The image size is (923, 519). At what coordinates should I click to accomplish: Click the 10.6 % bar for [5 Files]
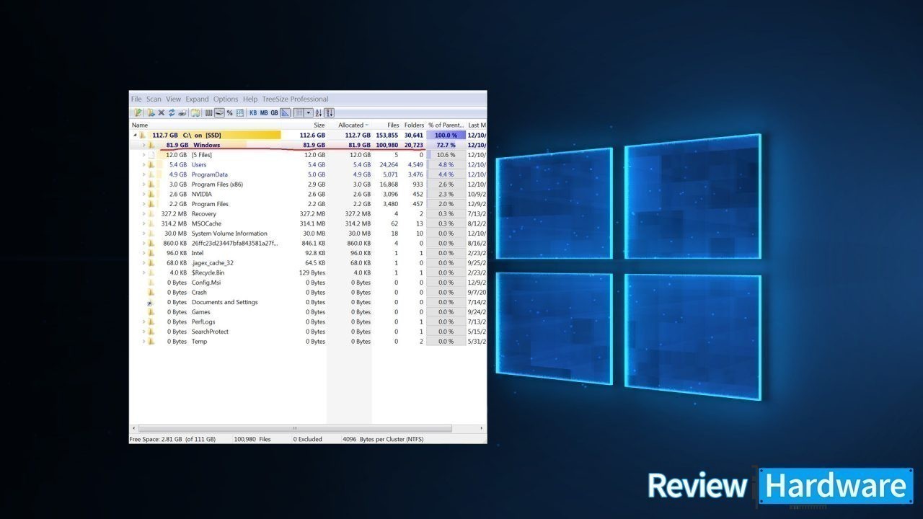(446, 155)
